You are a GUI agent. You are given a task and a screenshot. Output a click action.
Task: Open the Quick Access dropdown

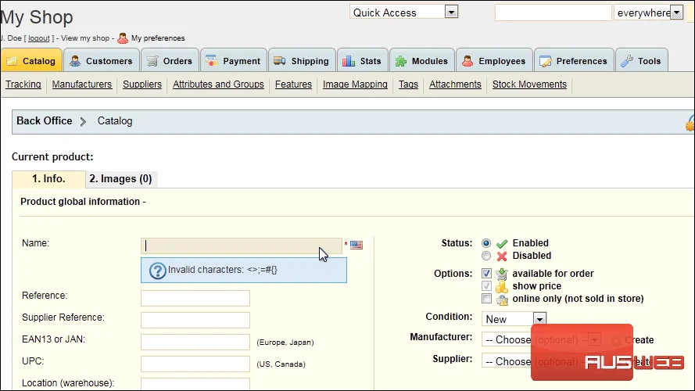(403, 12)
